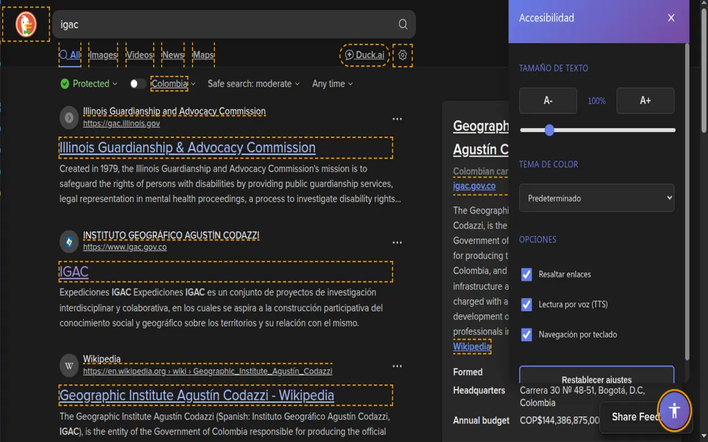Open the Any time filter dropdown
Screen dimensions: 708x442
point(332,84)
